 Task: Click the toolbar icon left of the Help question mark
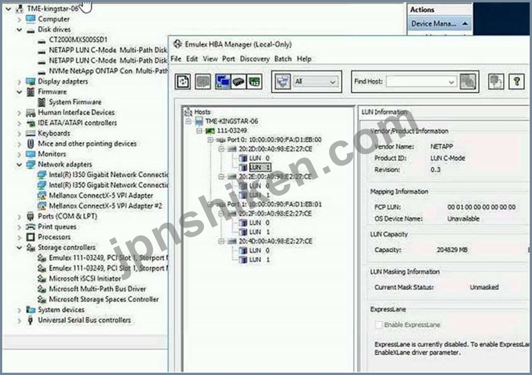click(496, 81)
